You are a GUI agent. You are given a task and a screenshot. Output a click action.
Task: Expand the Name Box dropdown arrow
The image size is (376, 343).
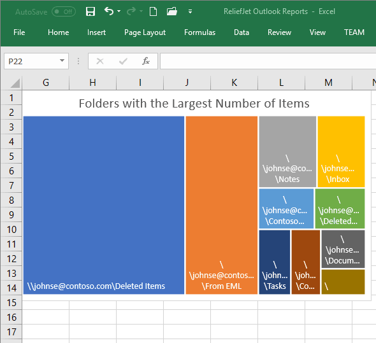coord(62,60)
